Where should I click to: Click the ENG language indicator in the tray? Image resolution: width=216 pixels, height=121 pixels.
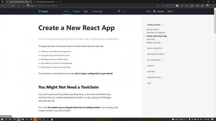201,119
